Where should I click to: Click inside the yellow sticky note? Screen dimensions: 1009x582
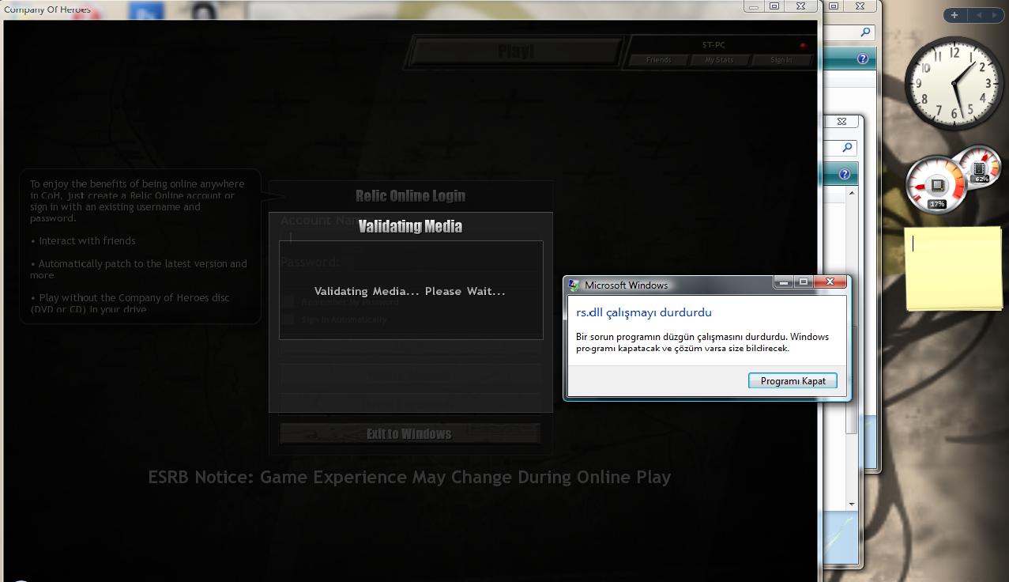954,269
